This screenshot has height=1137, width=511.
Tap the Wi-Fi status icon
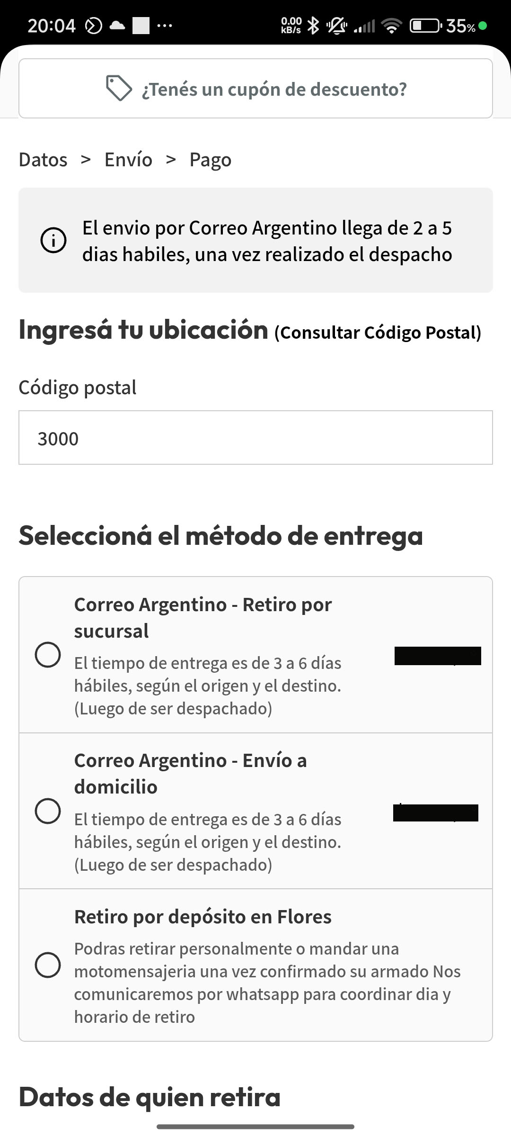(x=391, y=26)
